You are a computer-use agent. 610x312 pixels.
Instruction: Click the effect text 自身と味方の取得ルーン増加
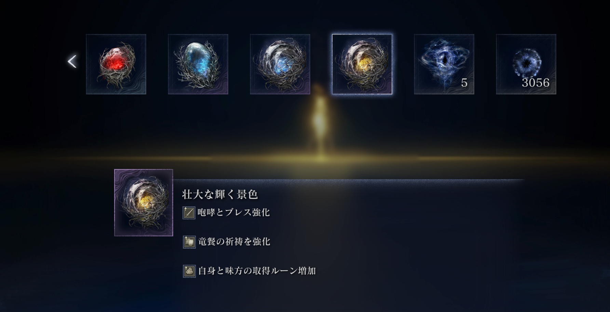tap(257, 271)
